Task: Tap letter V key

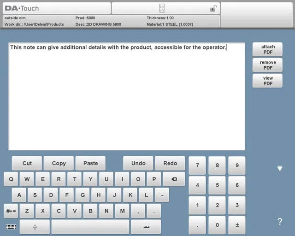Action: tap(75, 211)
